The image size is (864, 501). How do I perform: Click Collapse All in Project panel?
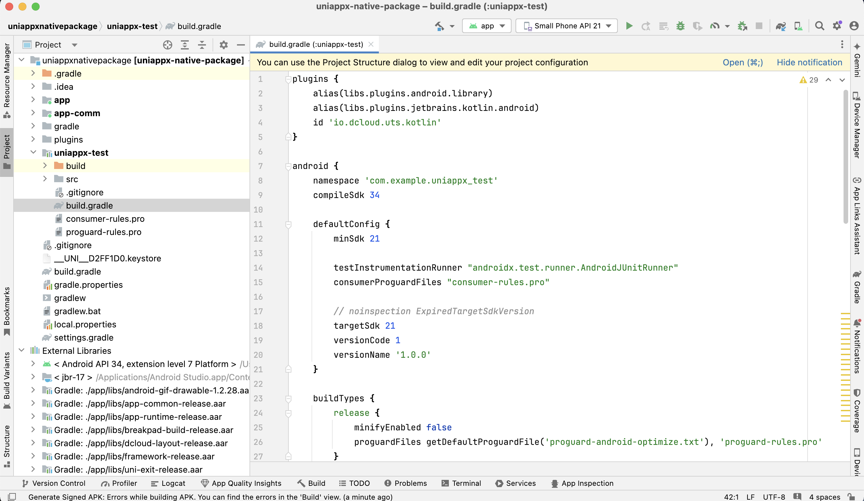[x=202, y=45]
